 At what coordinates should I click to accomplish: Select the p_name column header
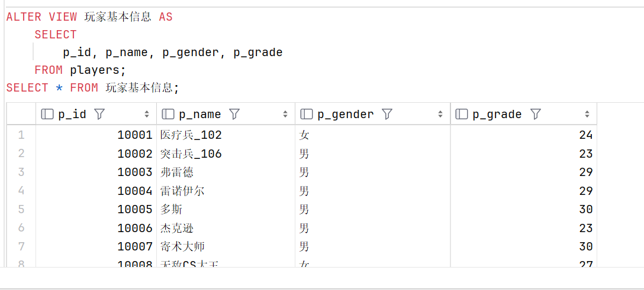(226, 114)
